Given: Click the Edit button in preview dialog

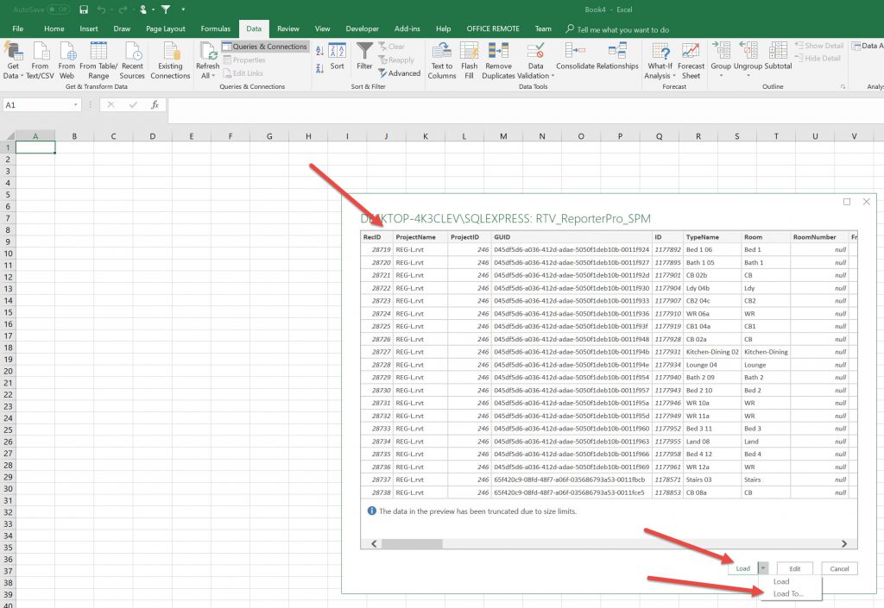Looking at the screenshot, I should [x=794, y=568].
